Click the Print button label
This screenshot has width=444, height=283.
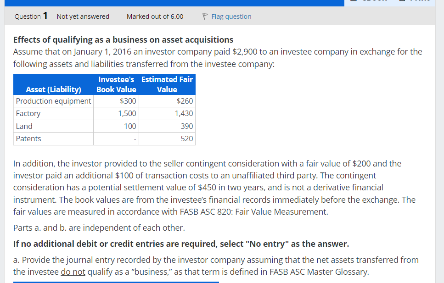(420, 2)
